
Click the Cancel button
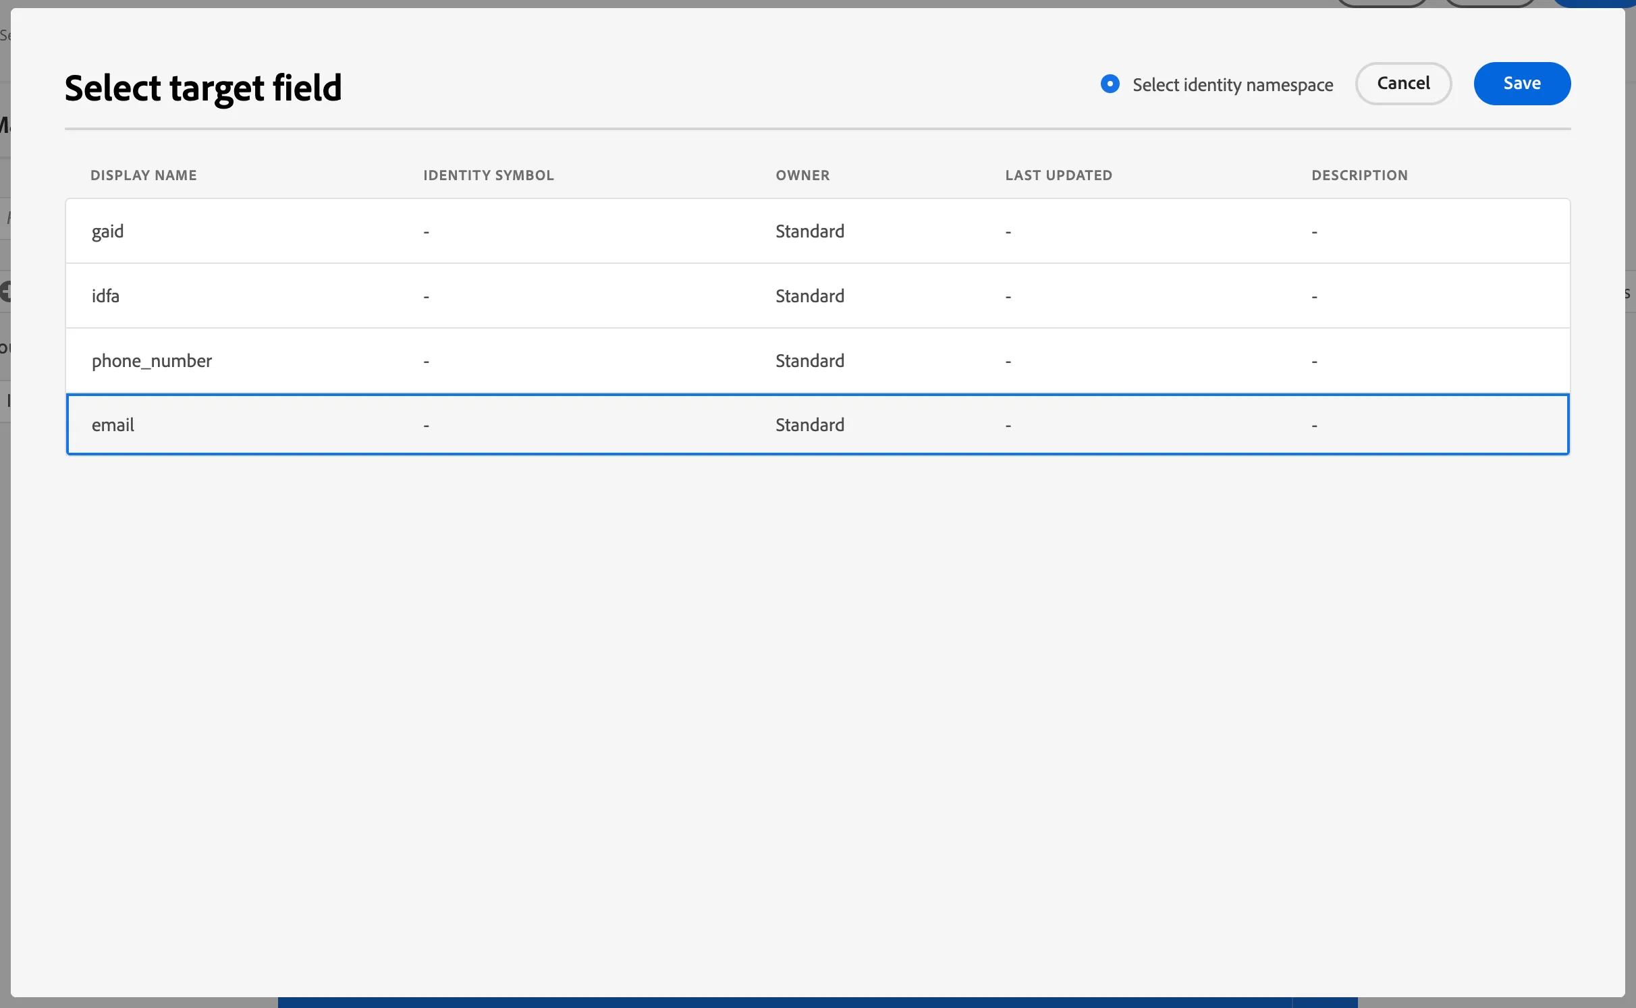pos(1403,84)
